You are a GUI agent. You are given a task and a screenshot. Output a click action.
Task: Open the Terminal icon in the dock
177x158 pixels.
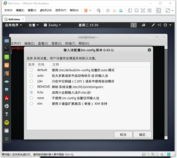(7, 49)
